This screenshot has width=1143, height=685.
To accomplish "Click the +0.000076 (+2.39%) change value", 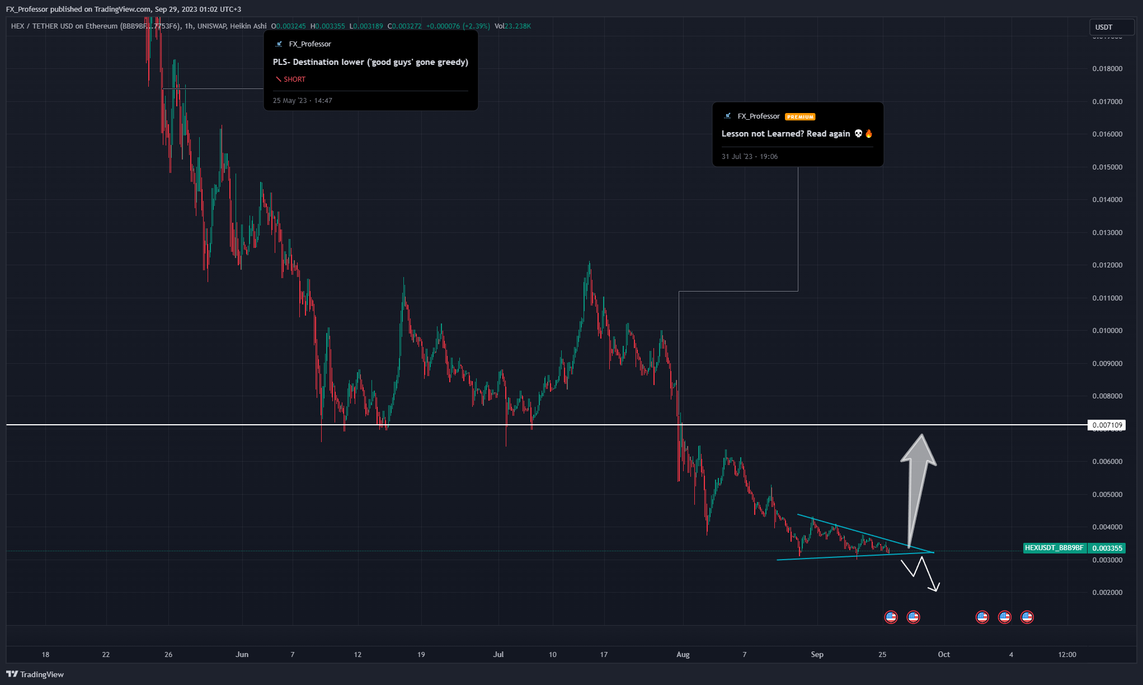I will [x=458, y=26].
